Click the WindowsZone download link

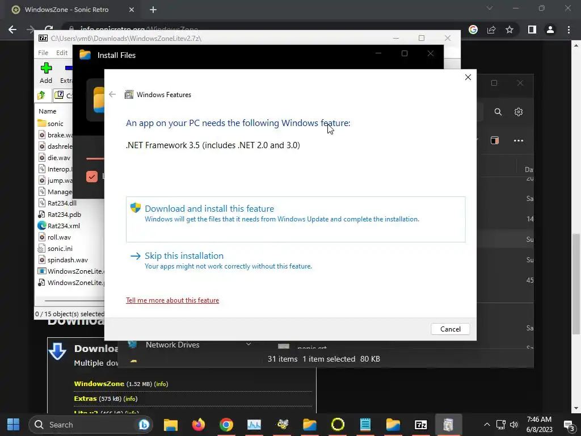point(99,384)
